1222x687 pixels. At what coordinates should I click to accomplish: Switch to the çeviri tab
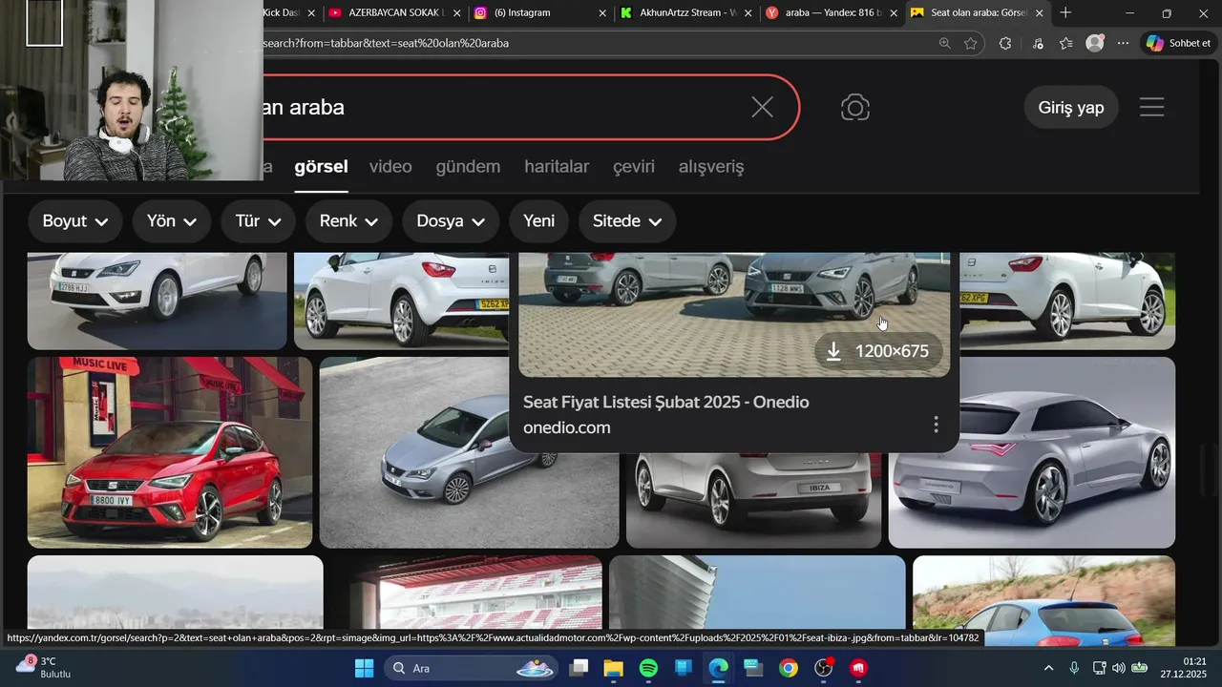[x=634, y=167]
